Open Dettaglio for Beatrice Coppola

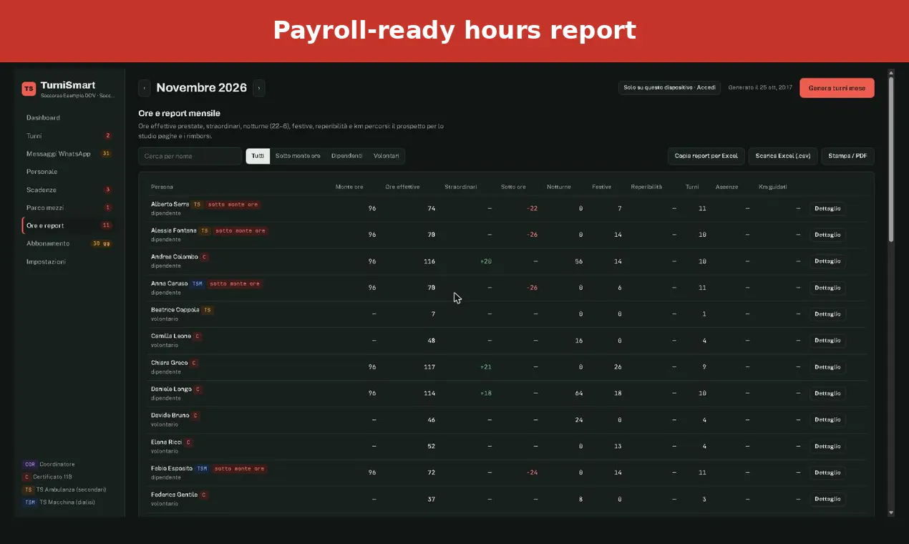[x=827, y=314]
